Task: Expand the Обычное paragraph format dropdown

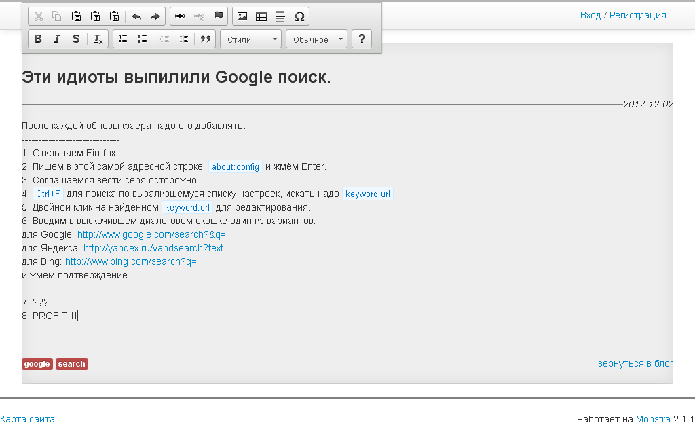Action: (x=316, y=39)
